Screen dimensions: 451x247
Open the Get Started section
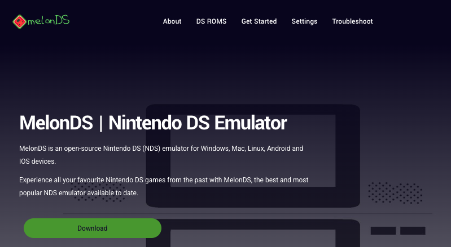(x=259, y=21)
